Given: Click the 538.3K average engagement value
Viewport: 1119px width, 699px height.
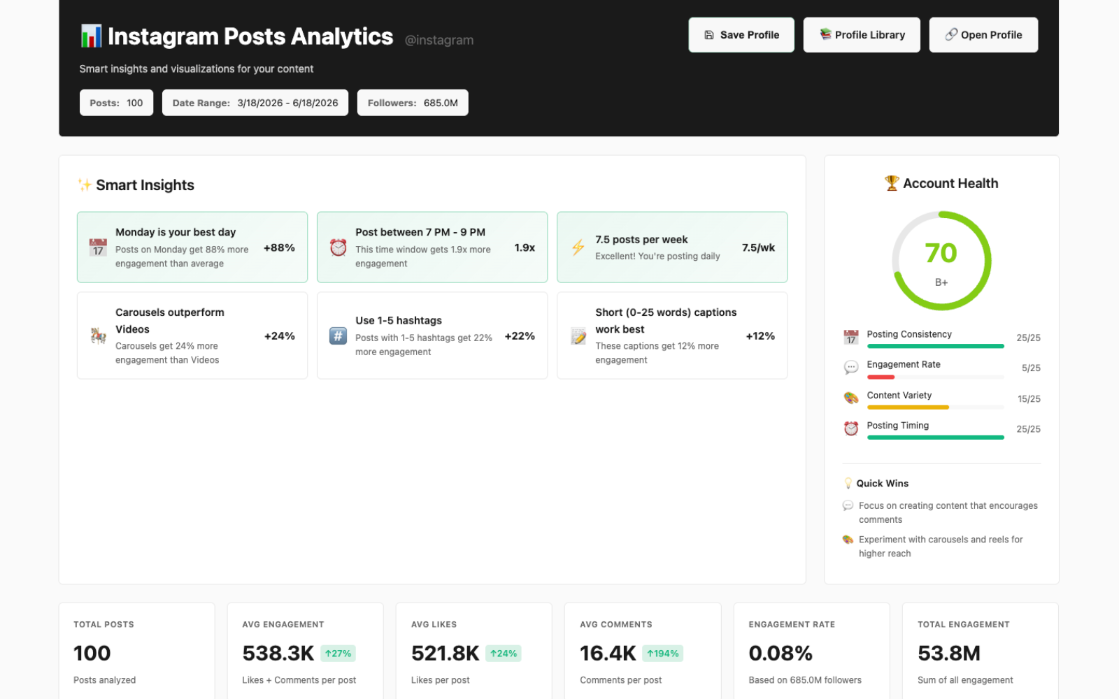Looking at the screenshot, I should click(x=278, y=653).
